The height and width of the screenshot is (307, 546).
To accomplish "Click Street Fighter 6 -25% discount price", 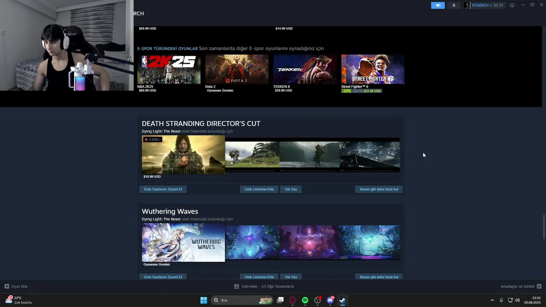I will 361,91.
